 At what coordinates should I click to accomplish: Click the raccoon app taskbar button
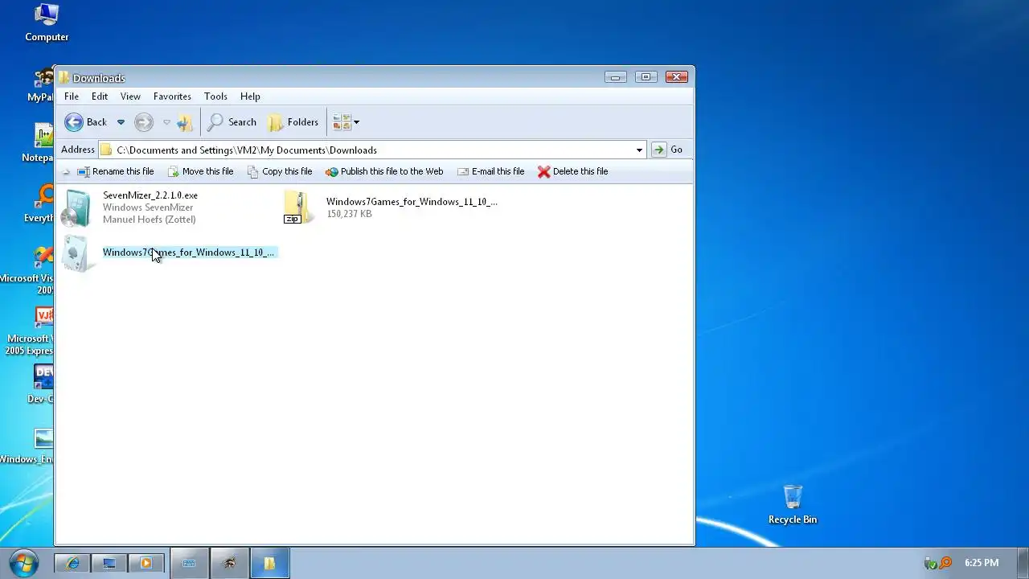[x=230, y=564]
